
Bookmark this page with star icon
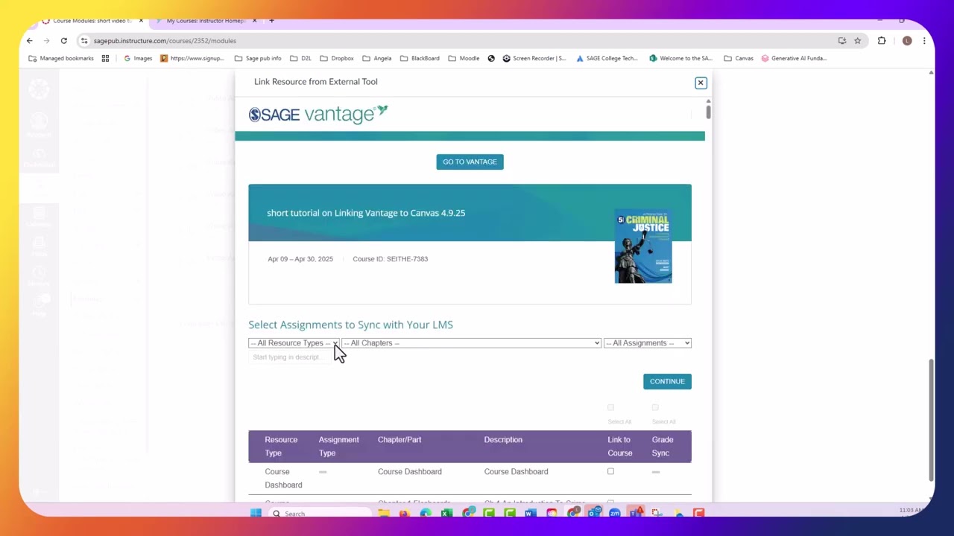858,41
